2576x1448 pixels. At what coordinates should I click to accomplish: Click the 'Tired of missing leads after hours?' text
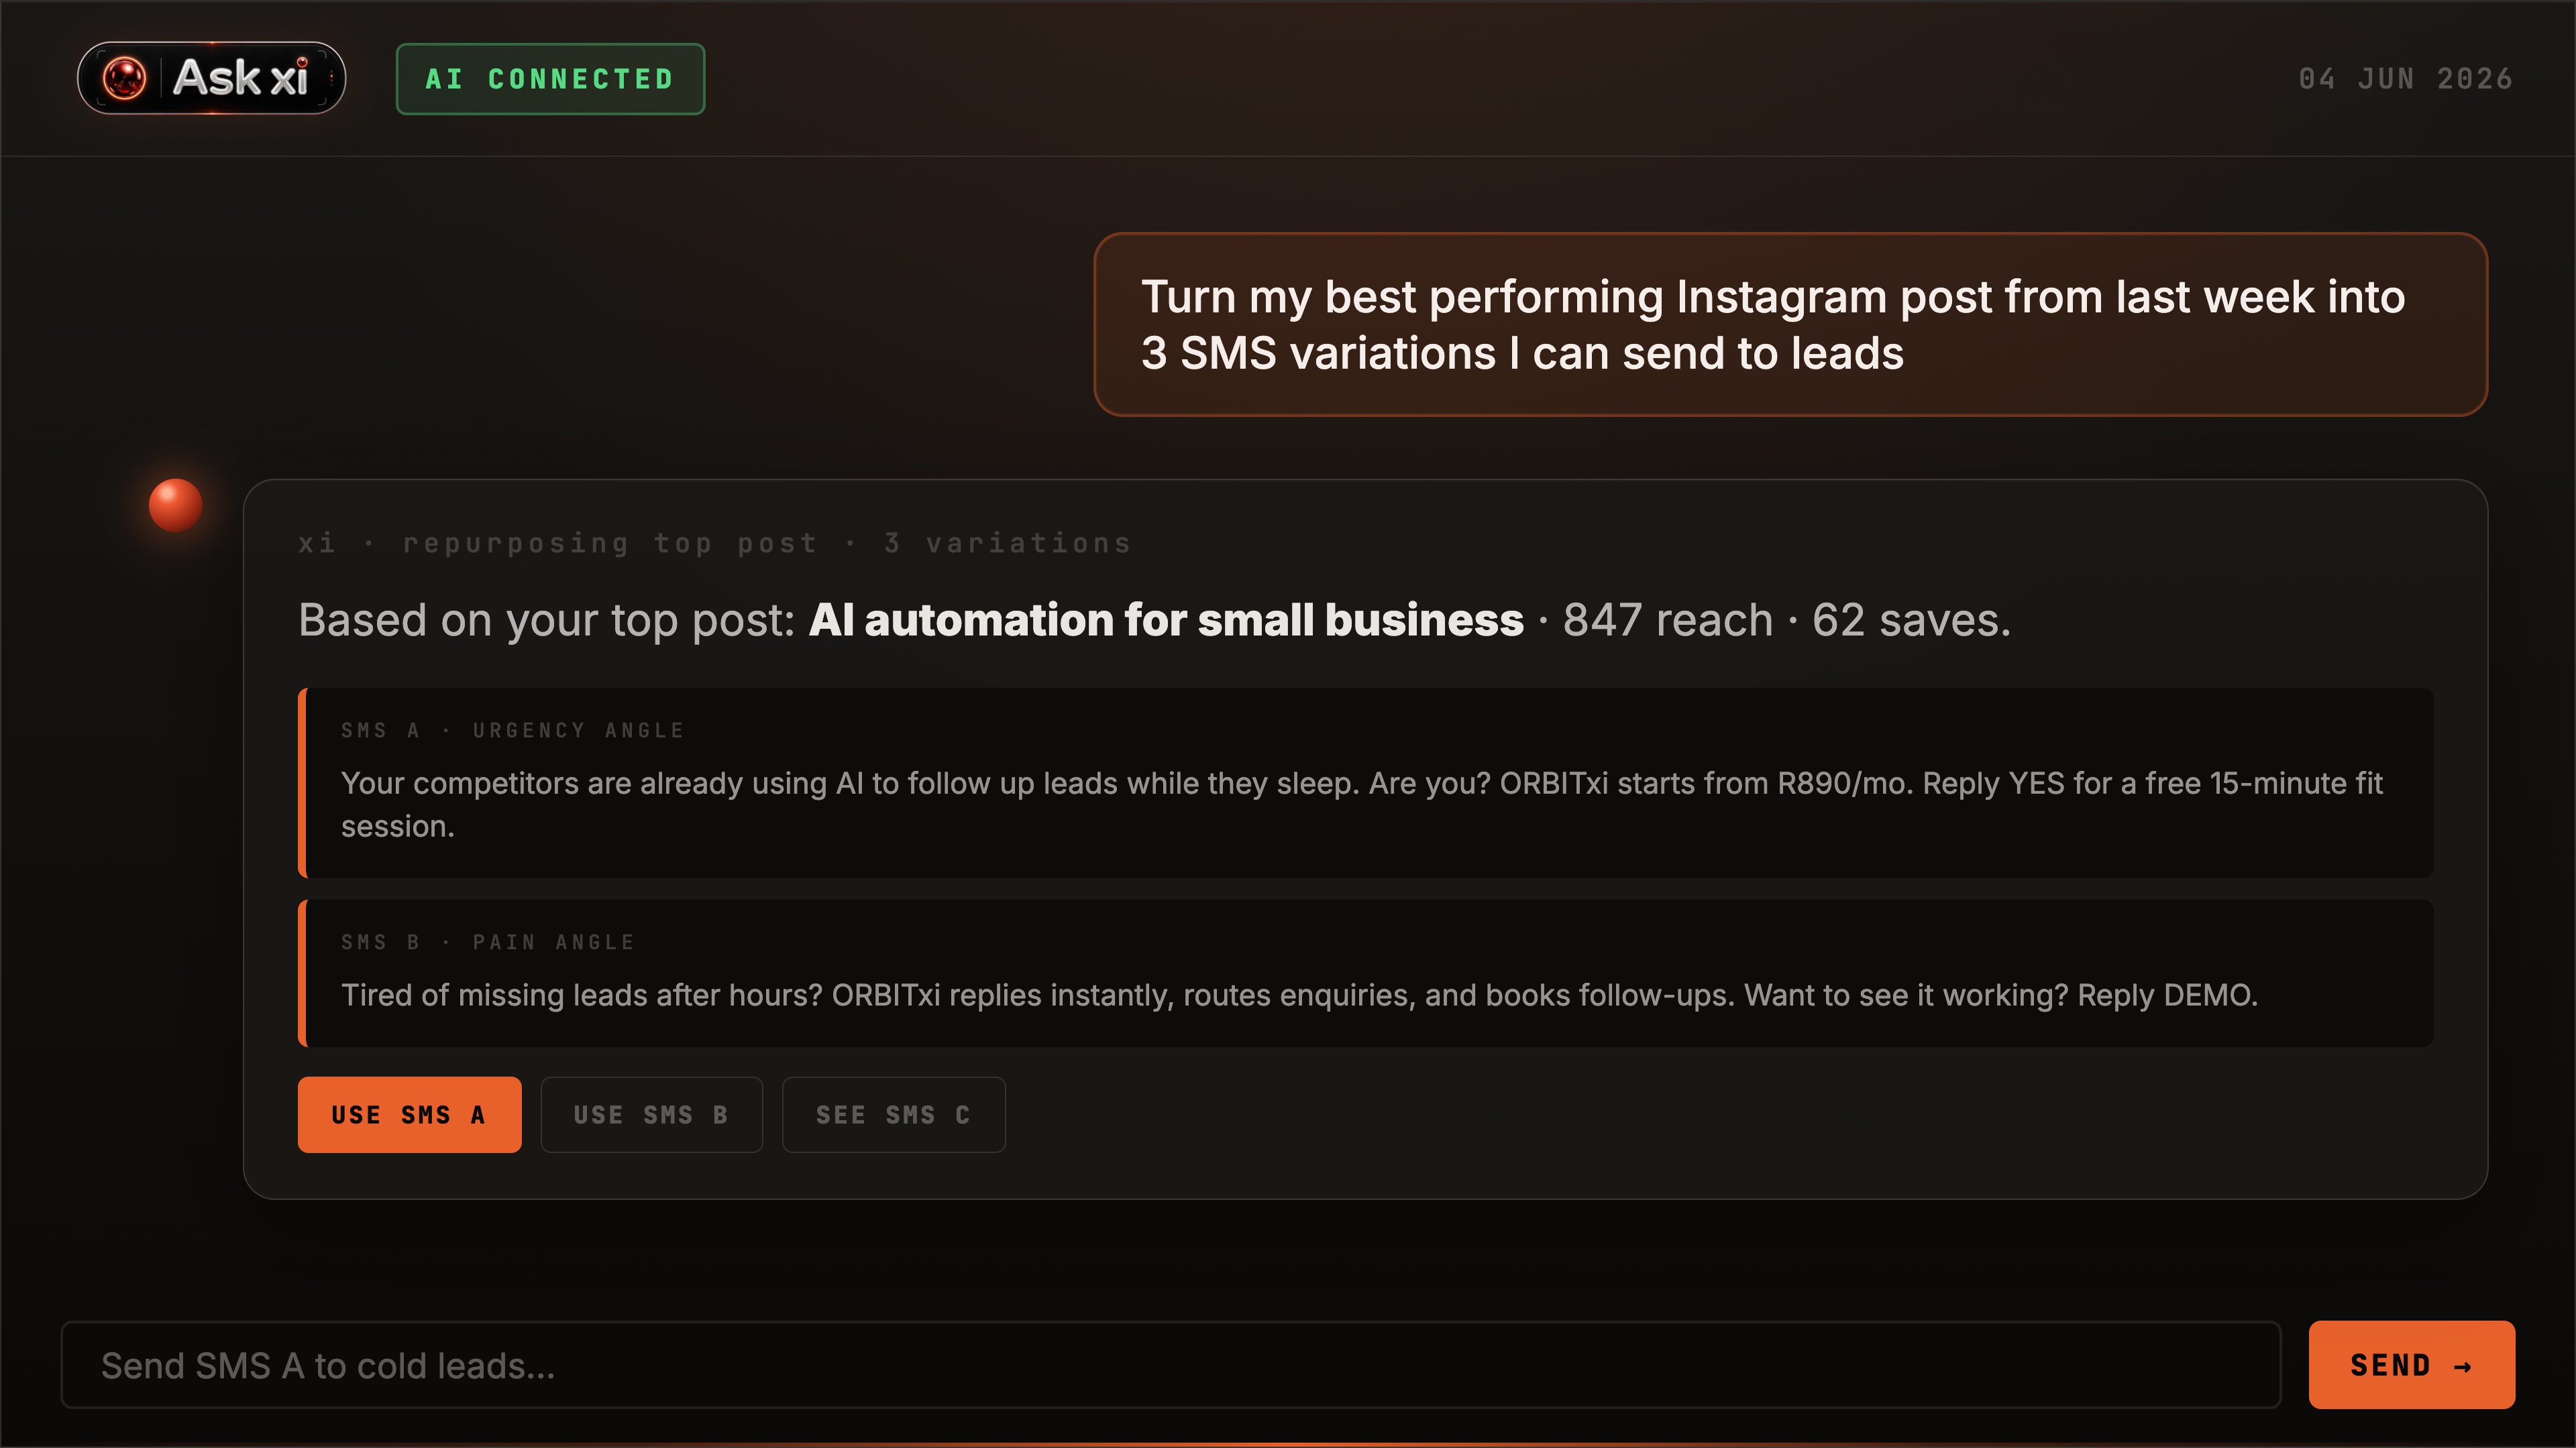click(x=581, y=995)
